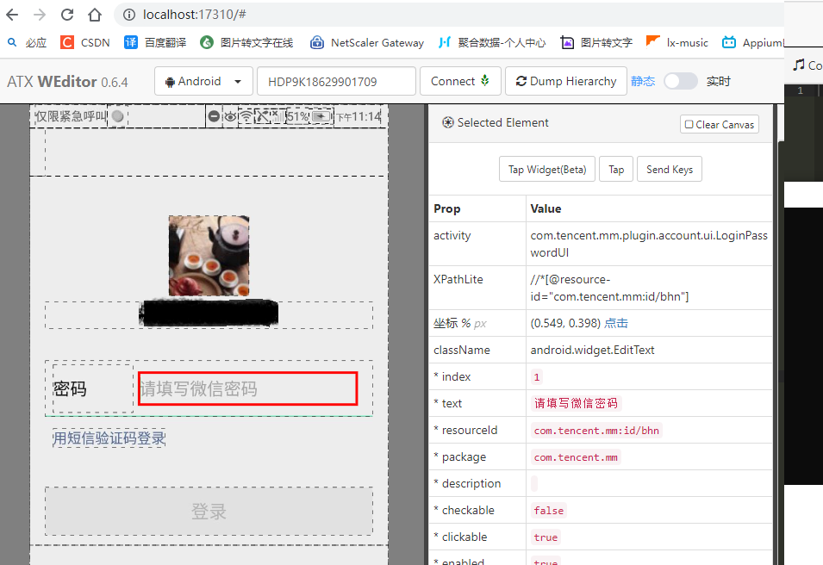This screenshot has width=823, height=565.
Task: Click the device serial HDP9K18629901709 field
Action: pos(336,81)
